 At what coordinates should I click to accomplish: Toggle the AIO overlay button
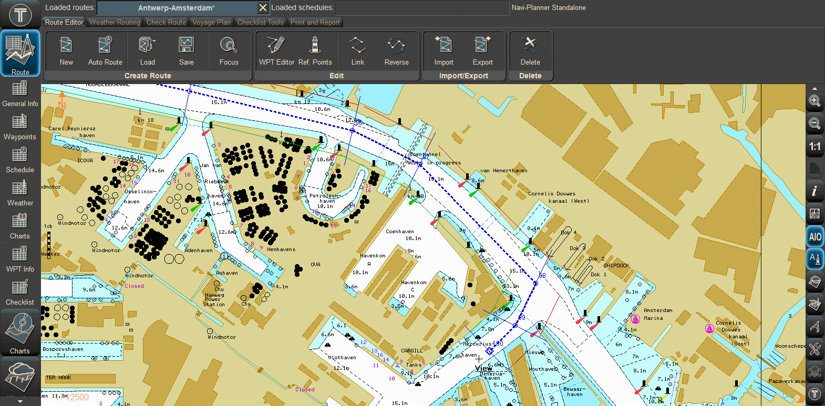814,237
